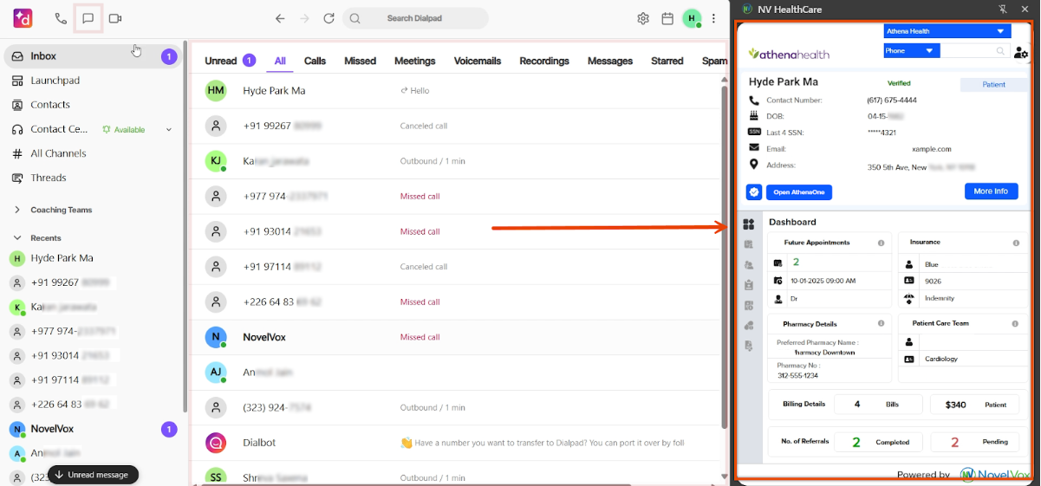The image size is (1041, 486).
Task: Open the calendar icon in top bar
Action: [x=667, y=18]
